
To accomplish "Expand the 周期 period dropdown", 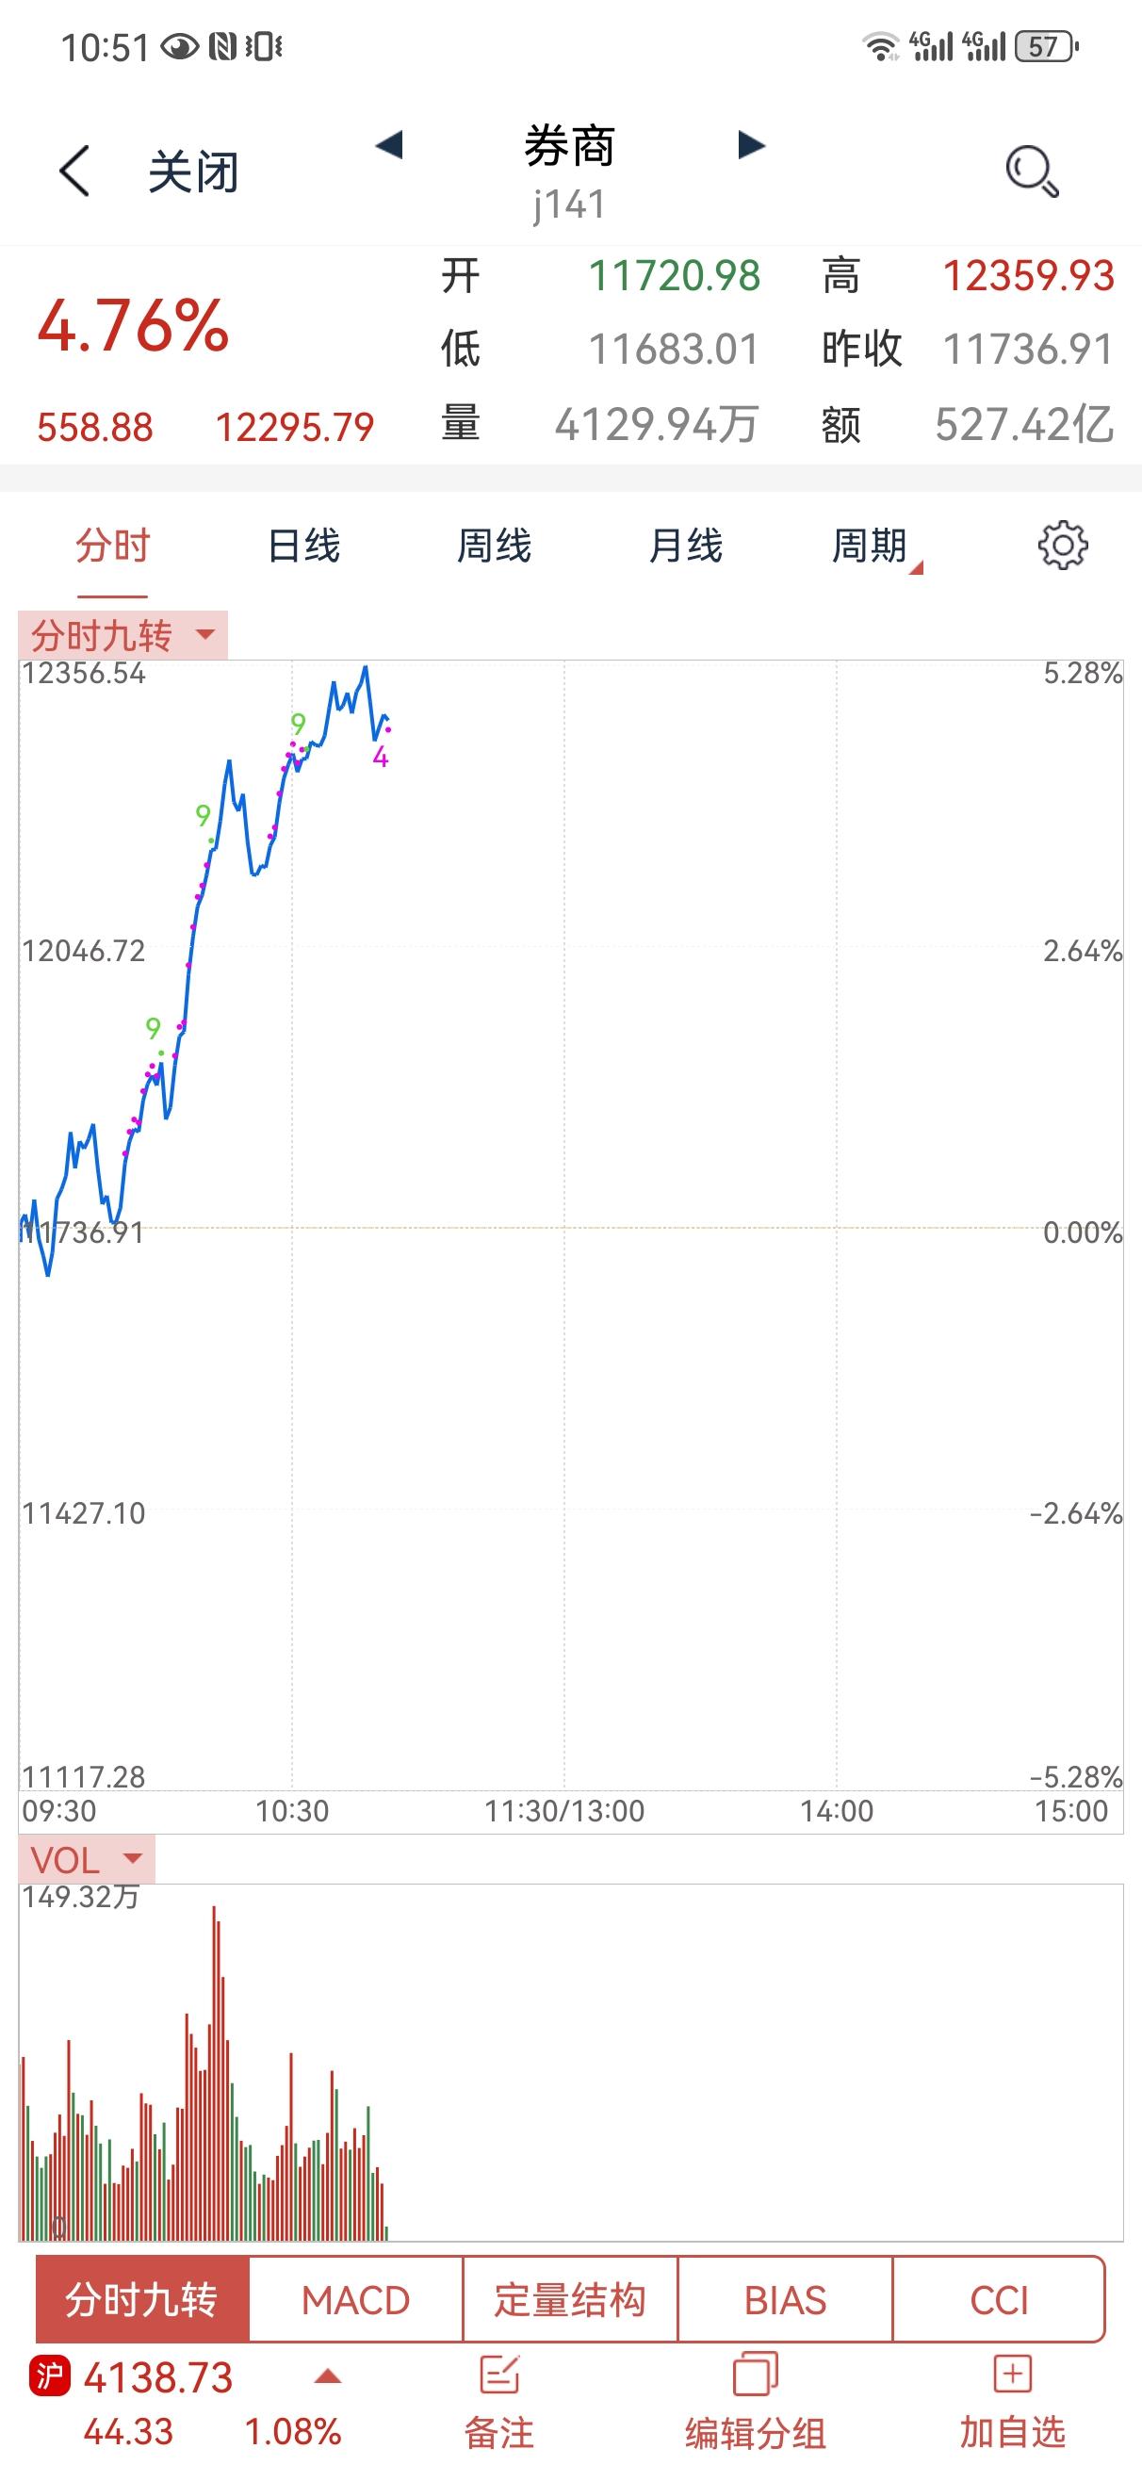I will [x=876, y=547].
